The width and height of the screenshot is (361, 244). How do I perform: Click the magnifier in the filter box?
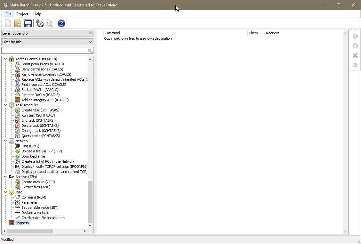[x=90, y=50]
